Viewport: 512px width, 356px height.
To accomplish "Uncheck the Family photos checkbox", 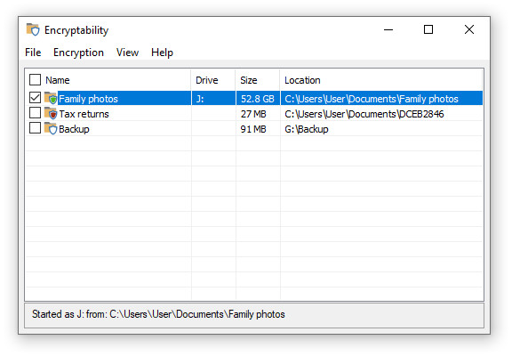I will pyautogui.click(x=35, y=98).
